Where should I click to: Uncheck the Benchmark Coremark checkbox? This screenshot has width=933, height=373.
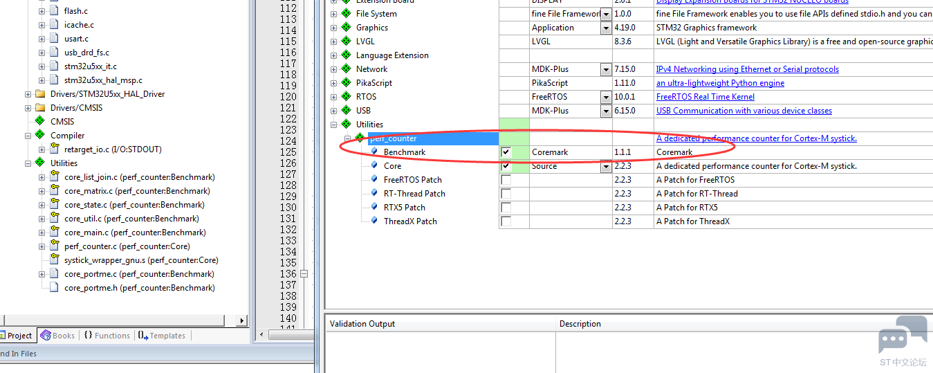(x=506, y=152)
